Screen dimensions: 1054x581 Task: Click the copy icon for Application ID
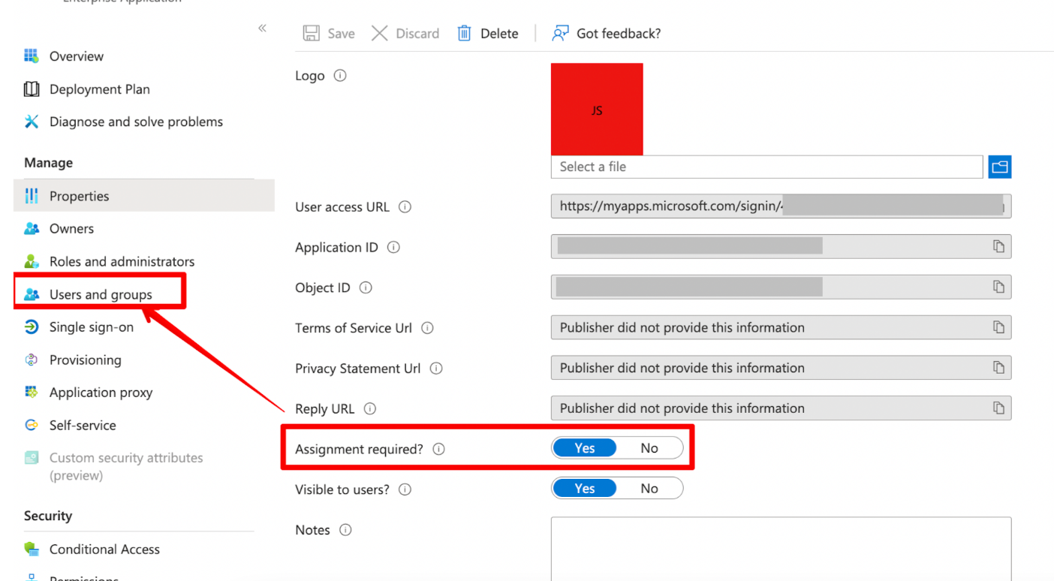998,246
